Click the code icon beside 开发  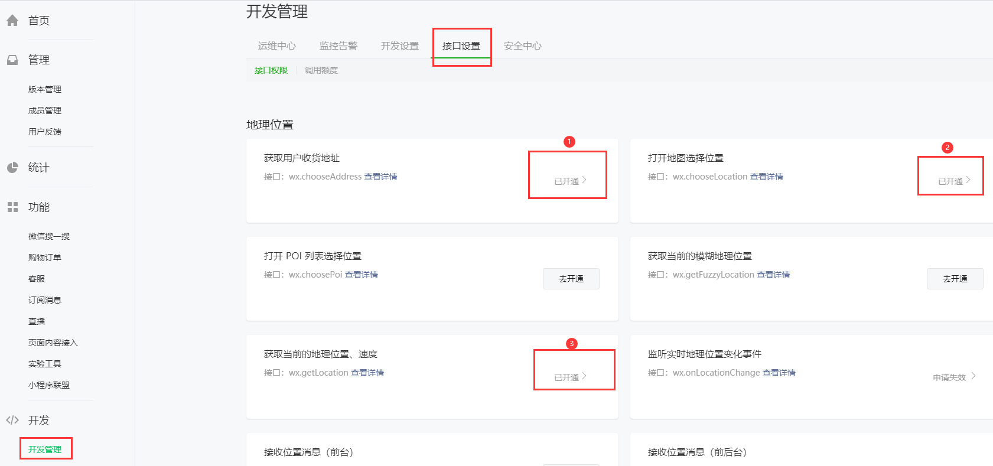(12, 421)
